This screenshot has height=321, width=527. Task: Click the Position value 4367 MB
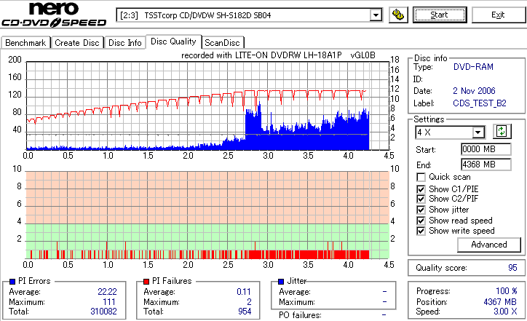pos(500,302)
